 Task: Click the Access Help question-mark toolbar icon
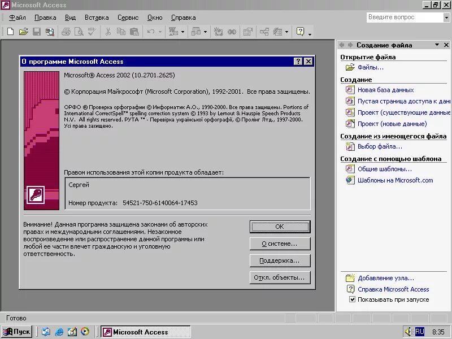pos(300,31)
